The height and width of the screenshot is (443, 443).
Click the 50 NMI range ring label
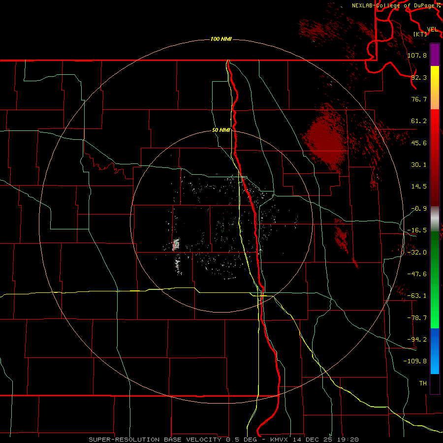tap(221, 130)
